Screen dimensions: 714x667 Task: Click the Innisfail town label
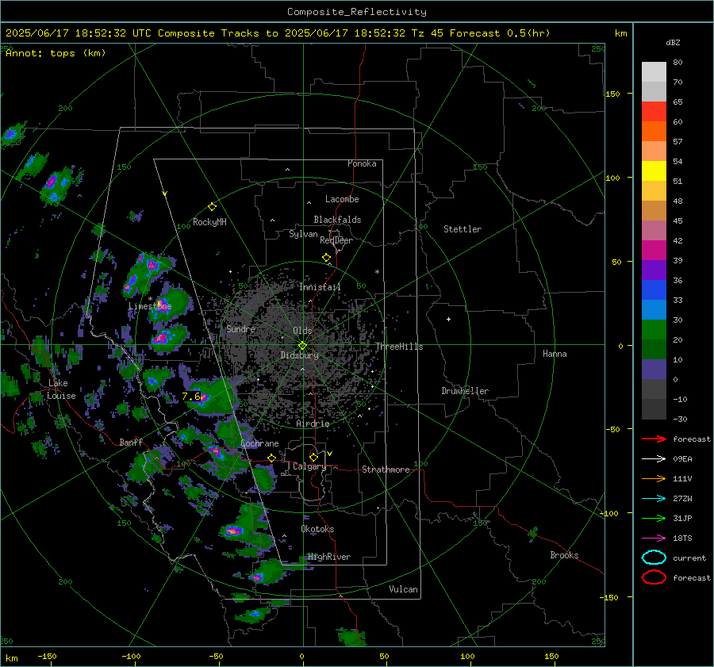click(321, 287)
